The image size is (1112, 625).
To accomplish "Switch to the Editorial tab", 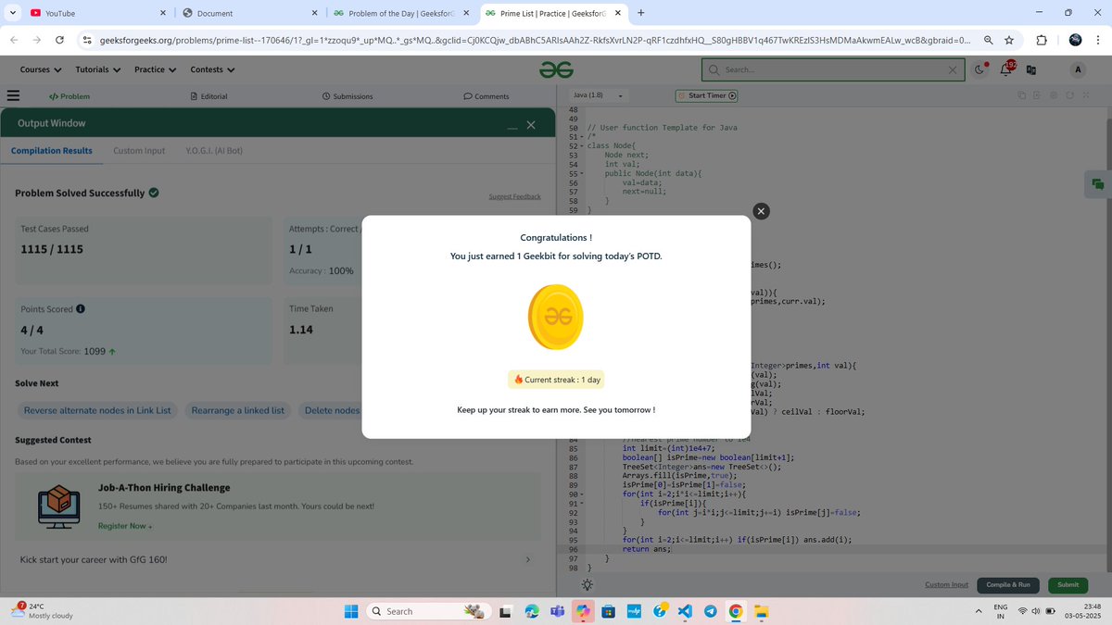I will pyautogui.click(x=208, y=96).
